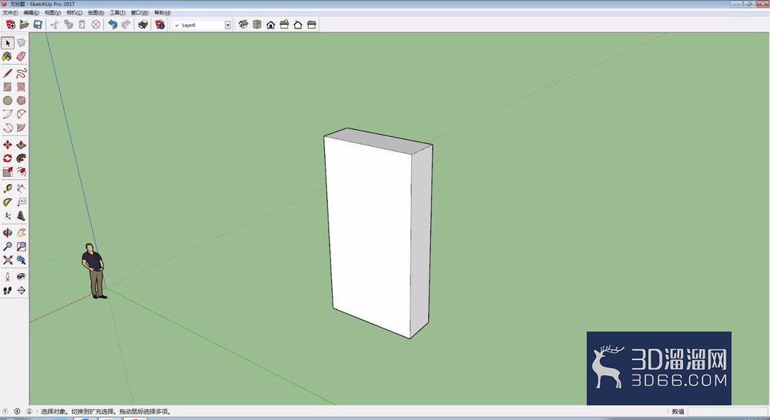The height and width of the screenshot is (420, 770).
Task: Activate the Line pencil tool
Action: coord(8,74)
